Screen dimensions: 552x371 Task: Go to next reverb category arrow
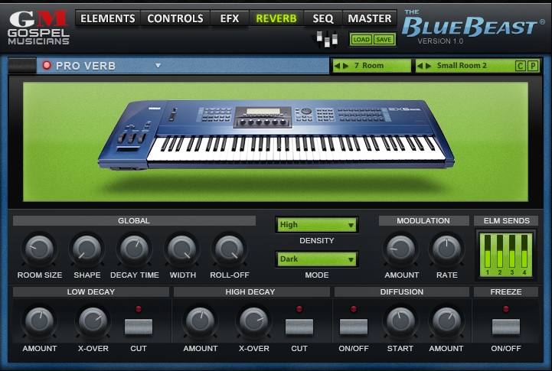346,66
